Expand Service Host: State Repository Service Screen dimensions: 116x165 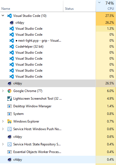click(3, 144)
